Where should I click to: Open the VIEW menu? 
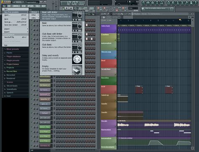(x=24, y=6)
